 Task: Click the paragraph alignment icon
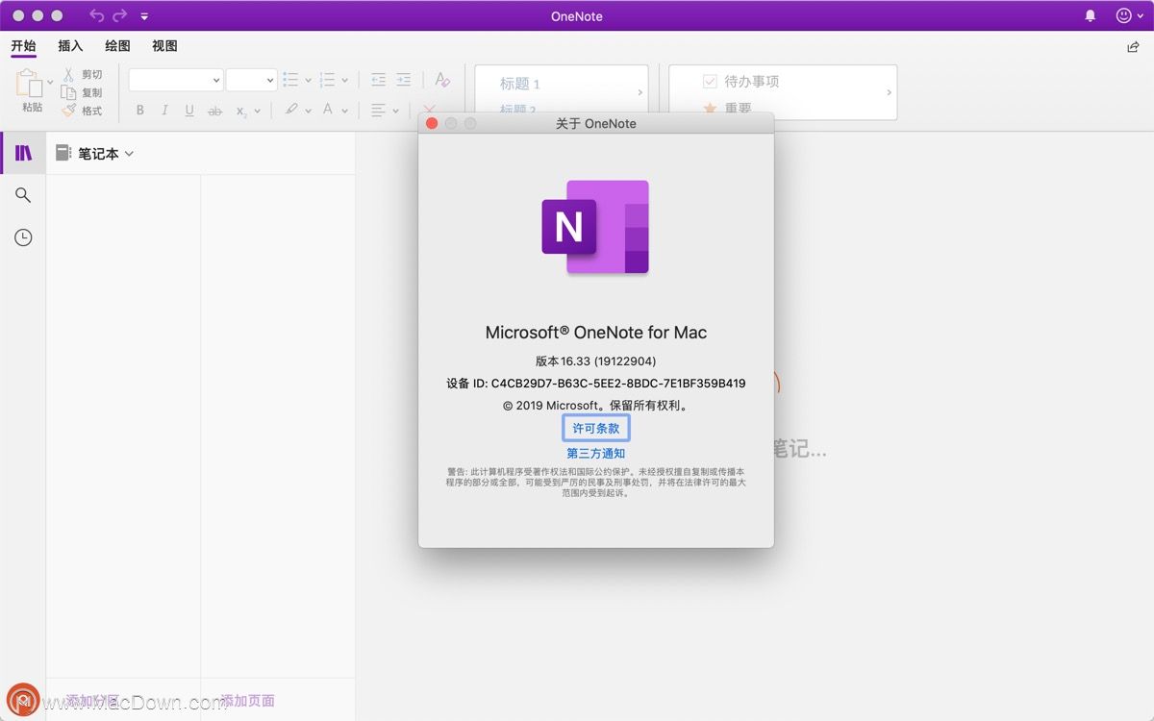click(379, 110)
